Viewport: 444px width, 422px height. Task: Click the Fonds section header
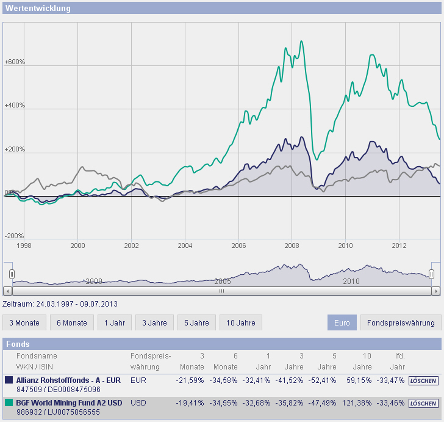(222, 344)
